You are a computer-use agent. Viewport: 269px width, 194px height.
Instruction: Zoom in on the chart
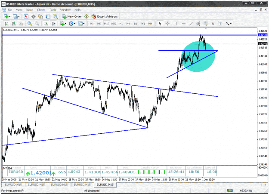pyautogui.click(x=30, y=24)
